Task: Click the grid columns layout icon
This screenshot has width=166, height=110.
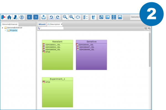Action: pos(114,17)
